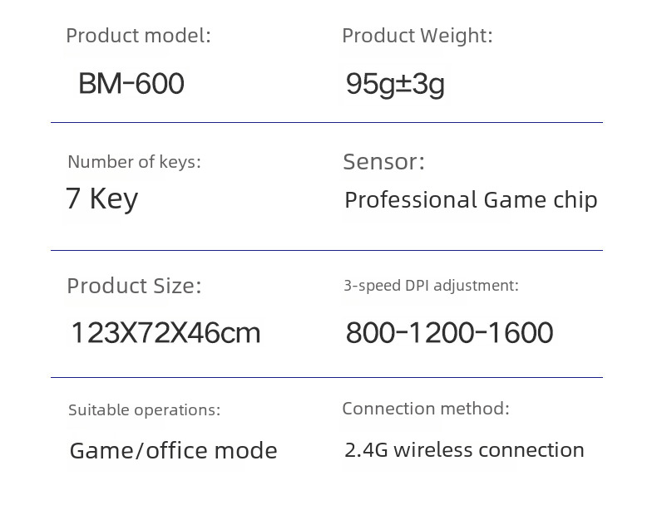Select the "Professional Game chip" text
This screenshot has height=505, width=657.
471,200
